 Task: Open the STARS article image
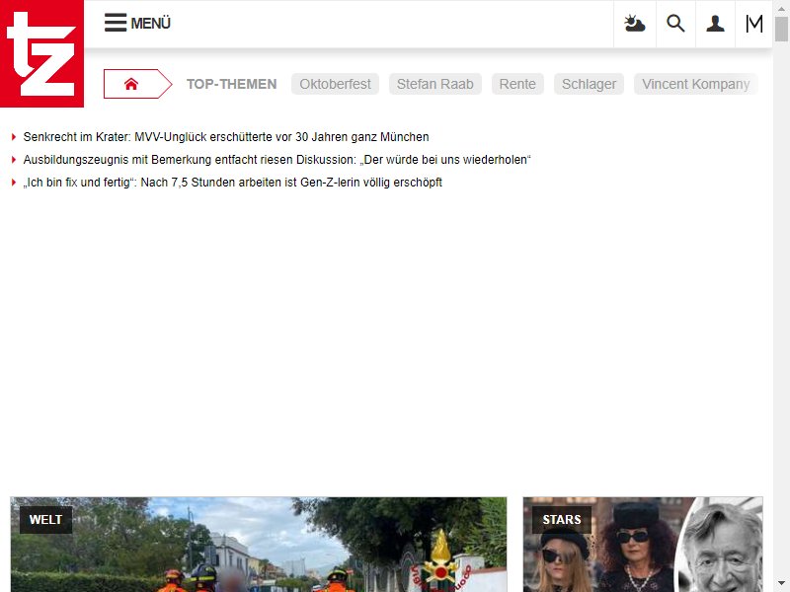[643, 545]
